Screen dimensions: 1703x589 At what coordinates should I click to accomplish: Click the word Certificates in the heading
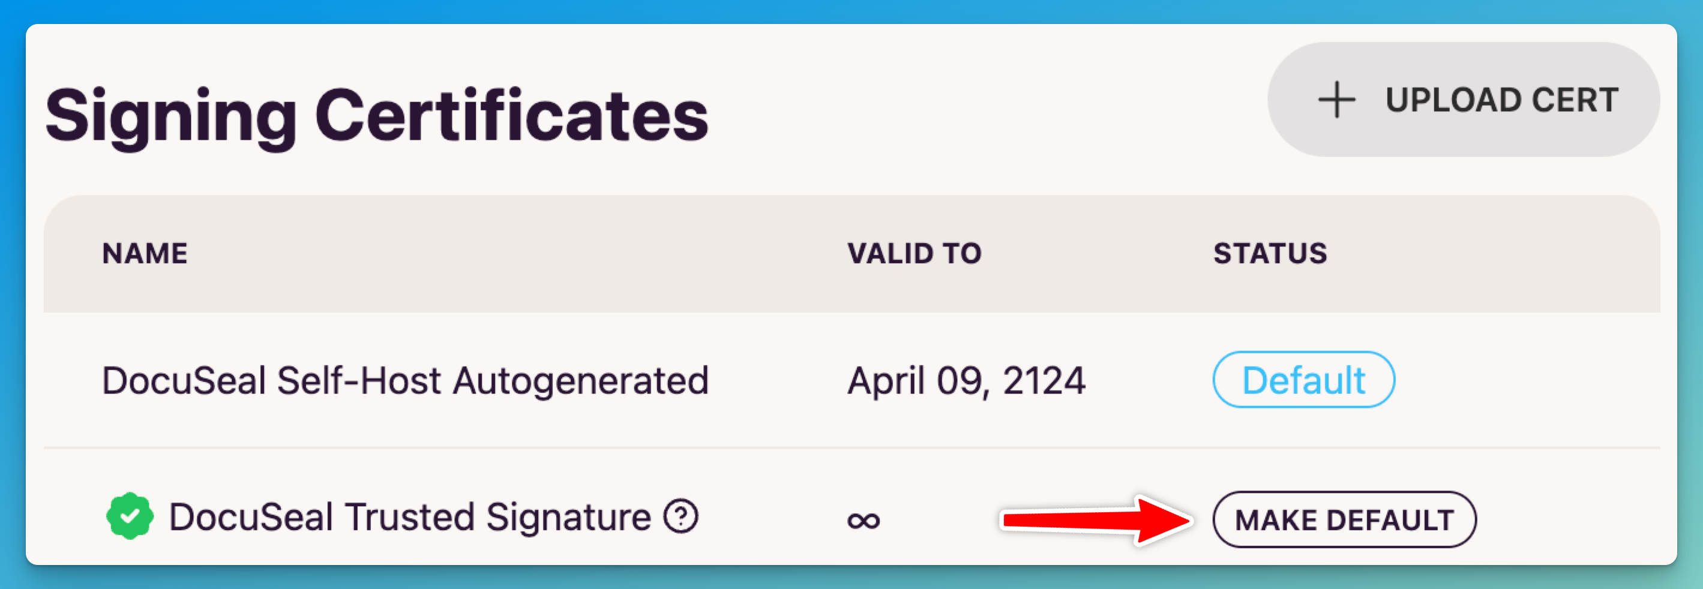coord(512,116)
